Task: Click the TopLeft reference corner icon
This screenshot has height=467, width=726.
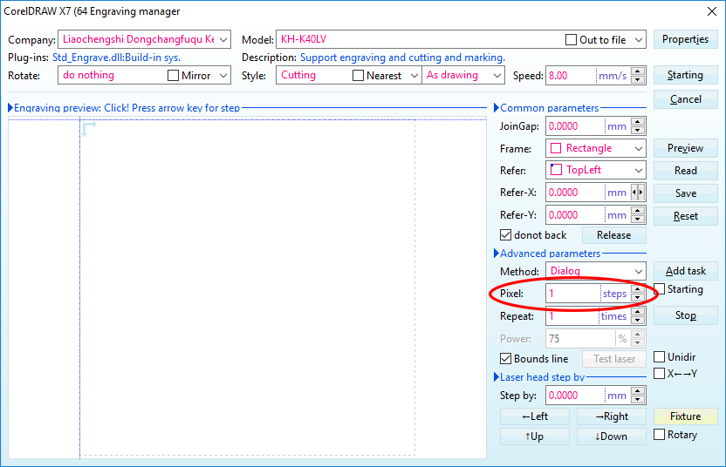Action: [x=556, y=170]
